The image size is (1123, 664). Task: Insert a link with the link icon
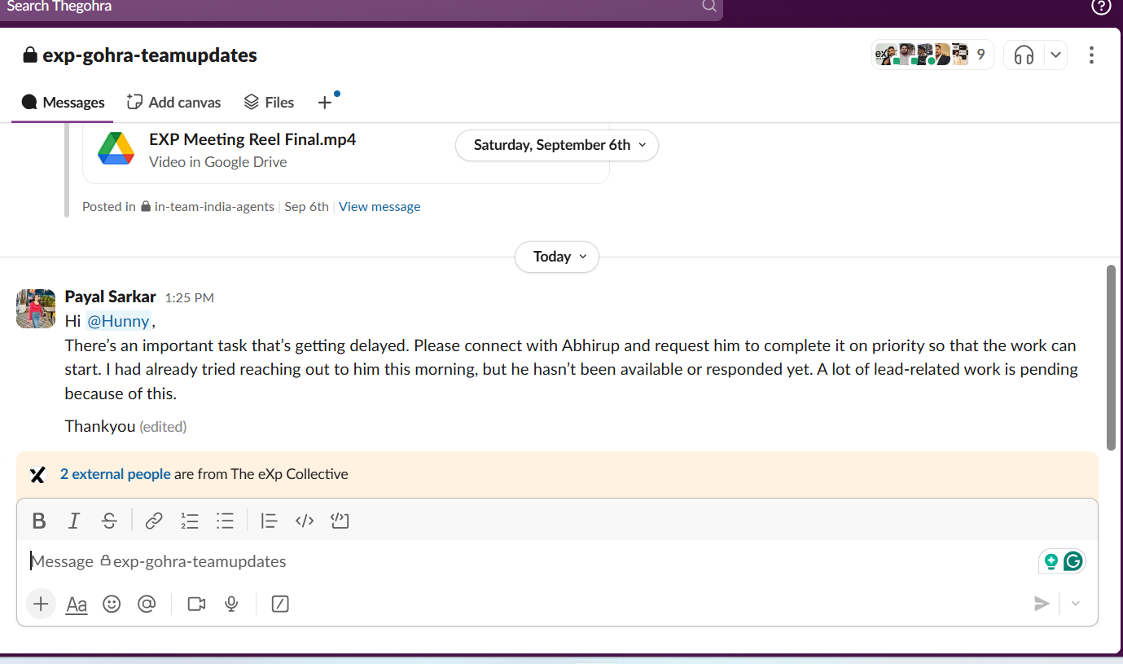[x=154, y=521]
